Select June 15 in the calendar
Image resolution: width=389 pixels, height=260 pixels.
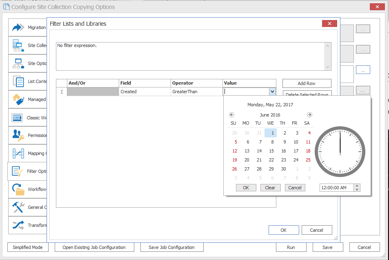tap(271, 151)
